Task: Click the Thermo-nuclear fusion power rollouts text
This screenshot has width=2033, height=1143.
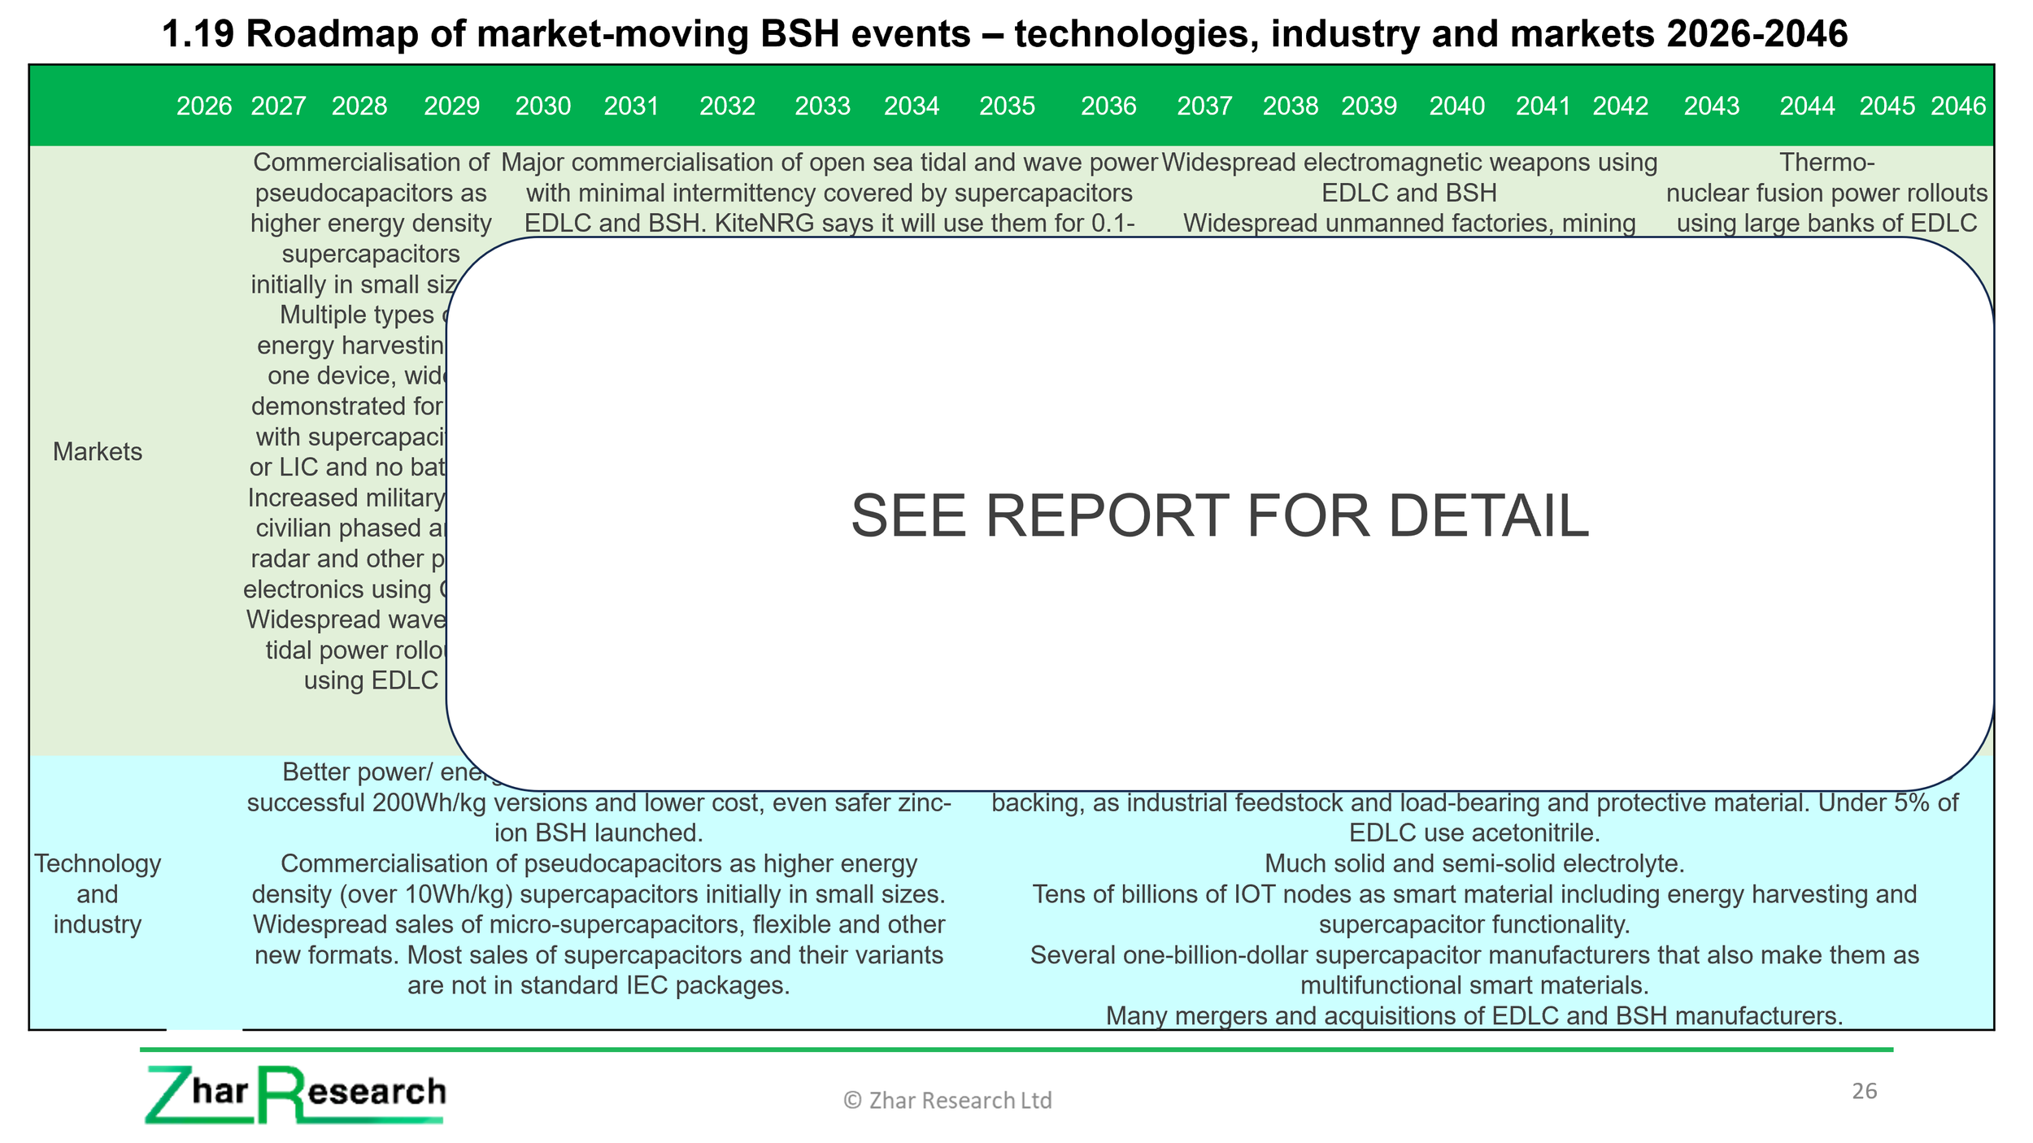Action: 1826,193
